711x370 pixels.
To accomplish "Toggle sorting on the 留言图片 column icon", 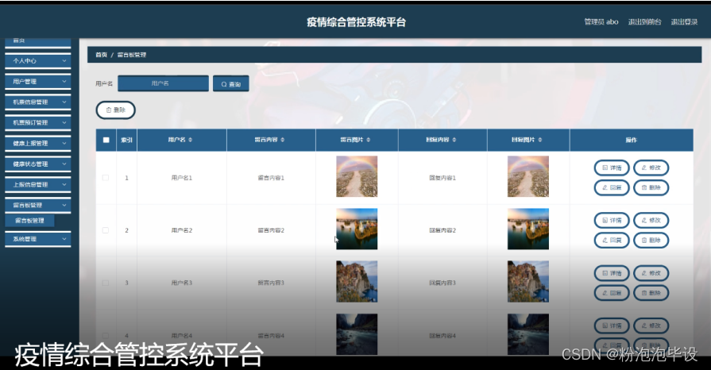I will coord(368,140).
